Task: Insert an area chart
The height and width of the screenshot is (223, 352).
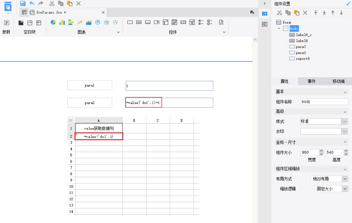Action: tap(89, 22)
